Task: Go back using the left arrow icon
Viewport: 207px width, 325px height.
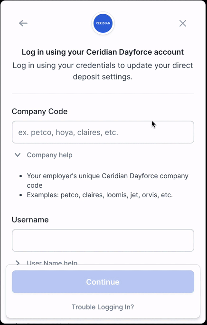Action: (23, 23)
